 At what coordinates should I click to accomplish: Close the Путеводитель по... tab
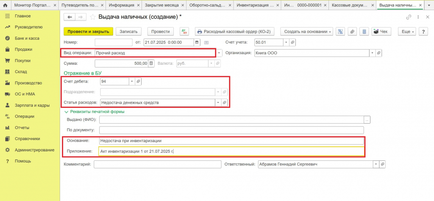tap(102, 5)
